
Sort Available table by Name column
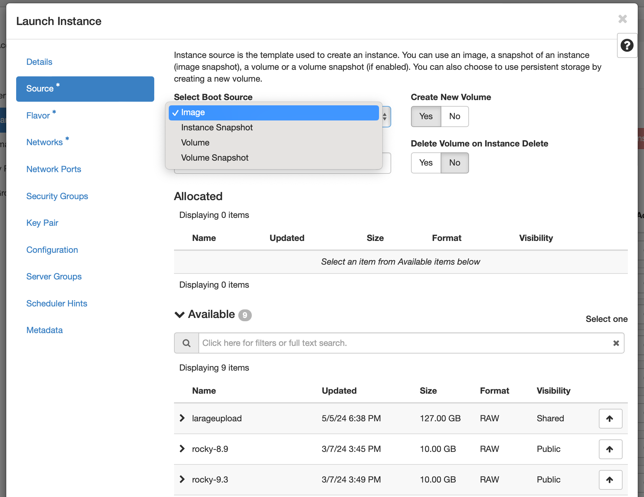click(x=204, y=391)
